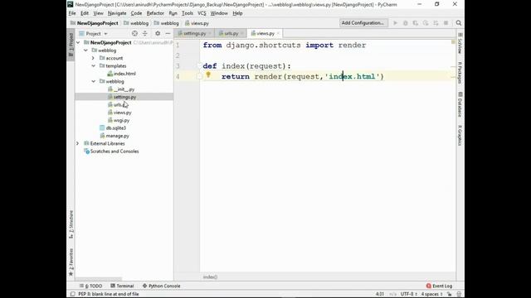
Task: Open the Database right tool tab
Action: 460,105
